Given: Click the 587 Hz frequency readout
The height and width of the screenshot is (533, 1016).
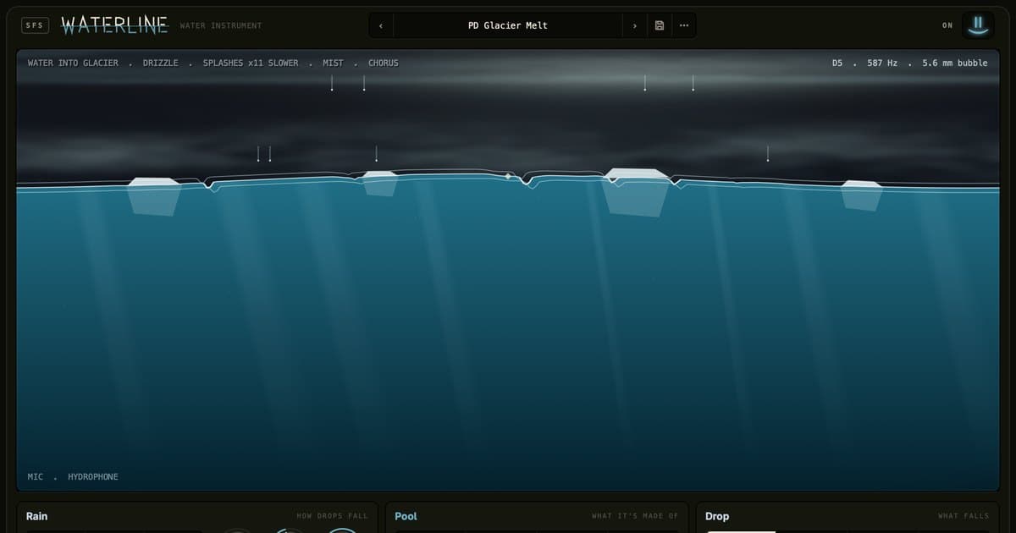Looking at the screenshot, I should [882, 63].
